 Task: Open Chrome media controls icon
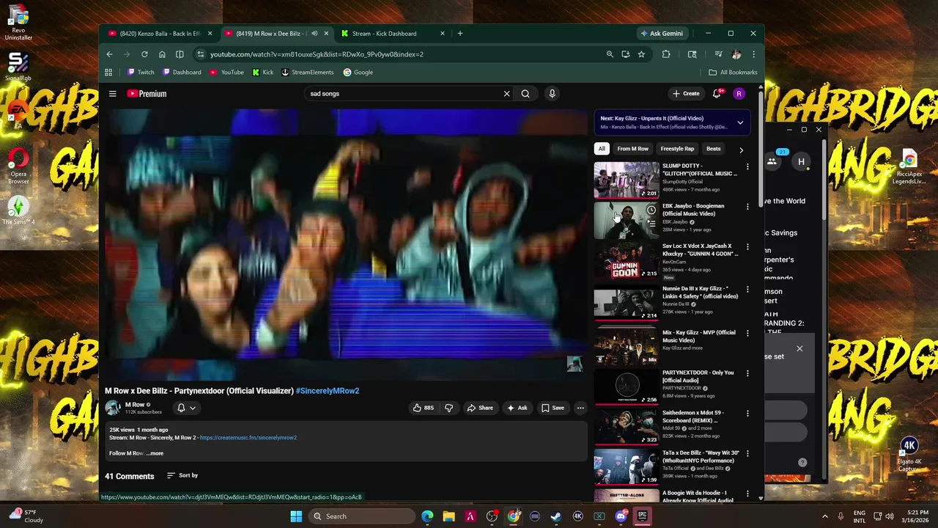[x=718, y=54]
